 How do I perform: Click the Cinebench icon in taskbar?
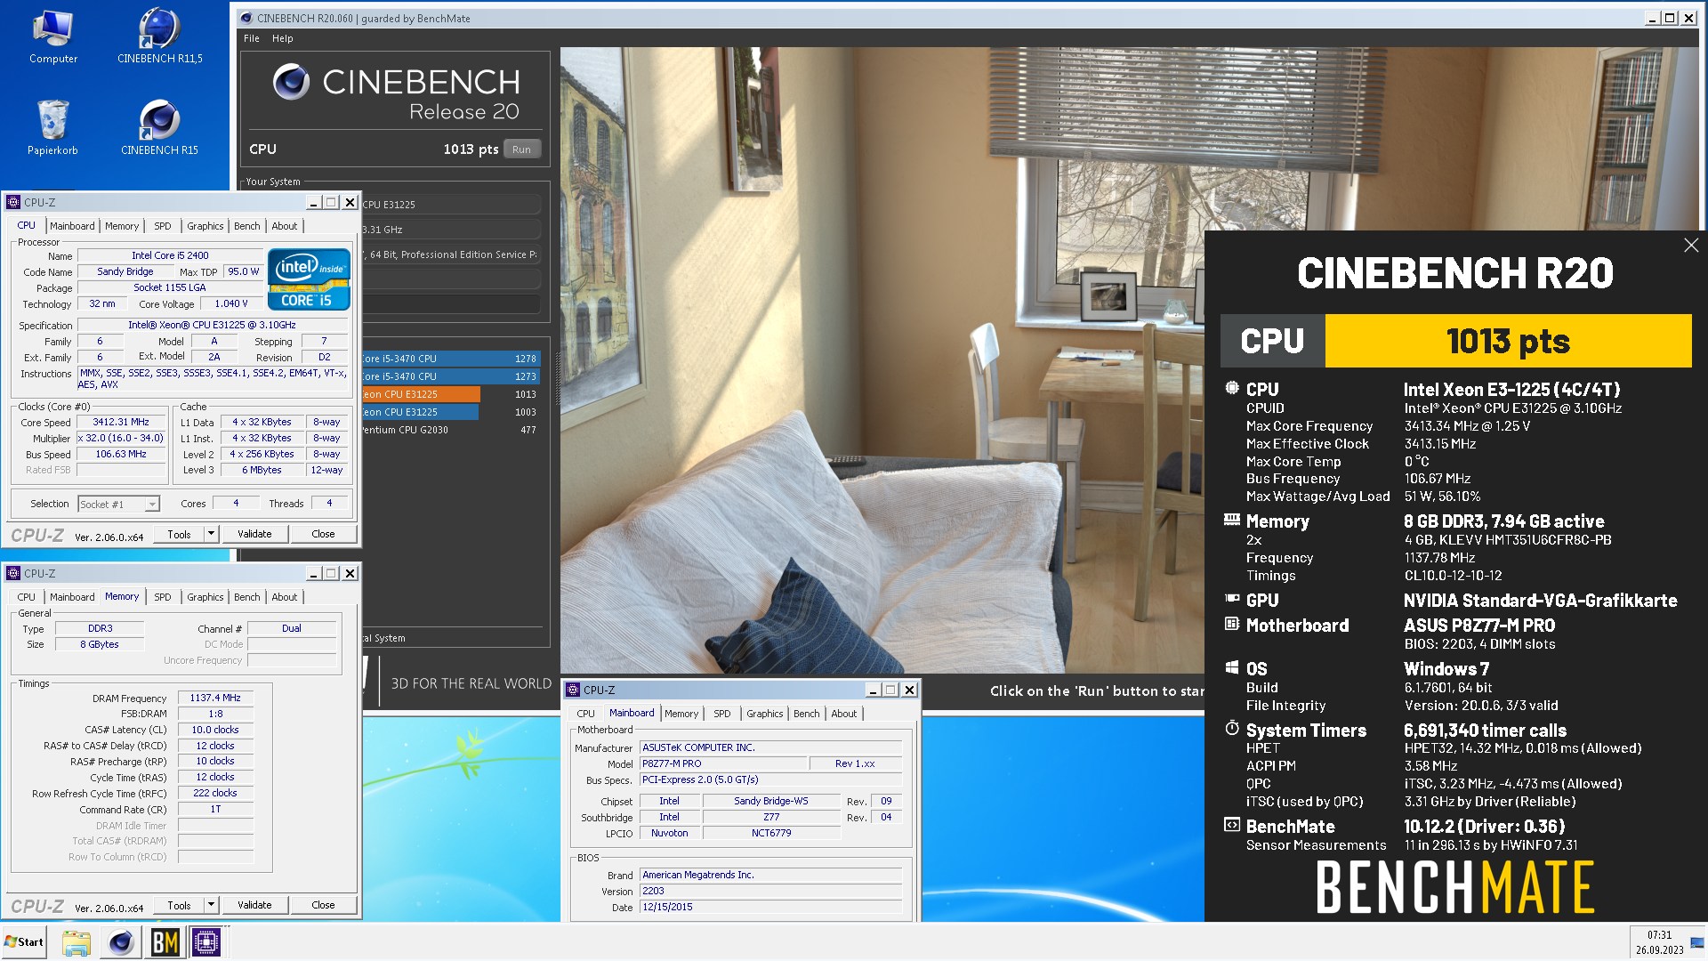click(x=121, y=942)
